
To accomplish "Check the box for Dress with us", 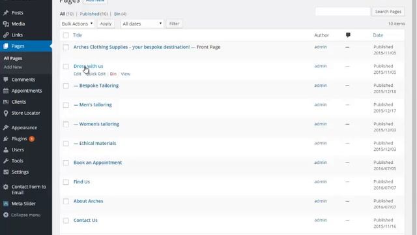I will 66,67.
